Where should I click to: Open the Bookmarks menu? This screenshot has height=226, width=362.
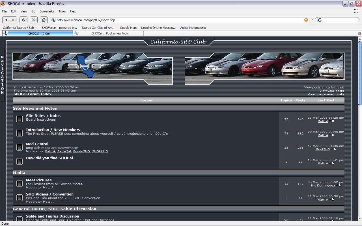(x=47, y=11)
